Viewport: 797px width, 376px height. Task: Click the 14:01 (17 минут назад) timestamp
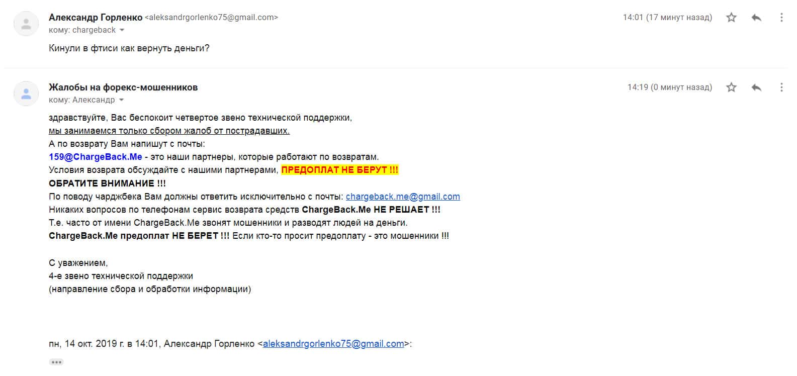pos(667,18)
